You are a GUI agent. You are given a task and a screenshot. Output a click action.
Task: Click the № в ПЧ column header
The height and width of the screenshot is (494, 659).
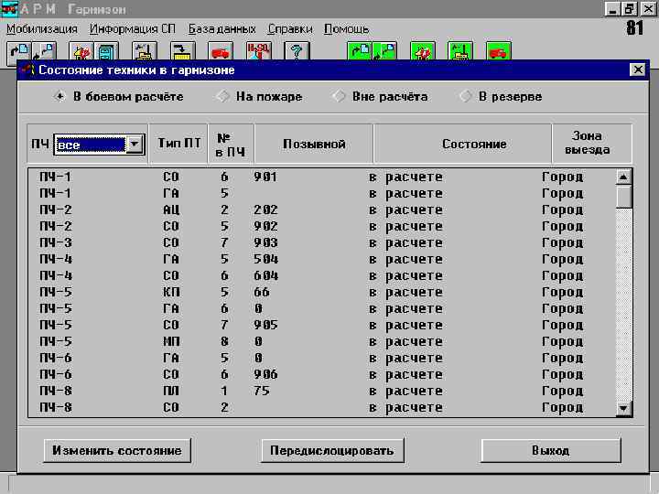point(231,144)
